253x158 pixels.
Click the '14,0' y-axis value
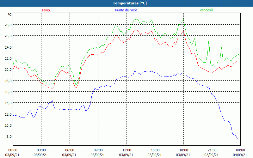pos(8,103)
